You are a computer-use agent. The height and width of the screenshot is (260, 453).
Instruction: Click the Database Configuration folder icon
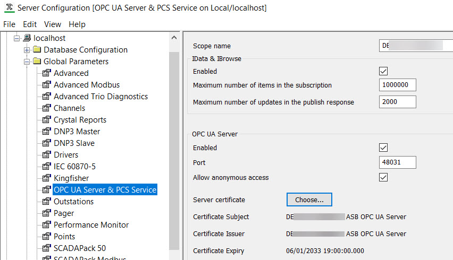(37, 49)
